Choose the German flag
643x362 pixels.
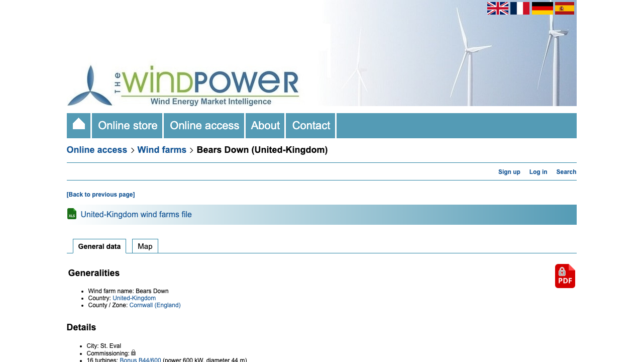pyautogui.click(x=542, y=8)
